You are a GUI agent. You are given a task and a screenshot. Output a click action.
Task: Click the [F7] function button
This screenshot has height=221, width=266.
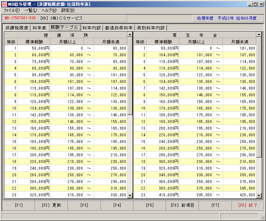[x=215, y=205]
